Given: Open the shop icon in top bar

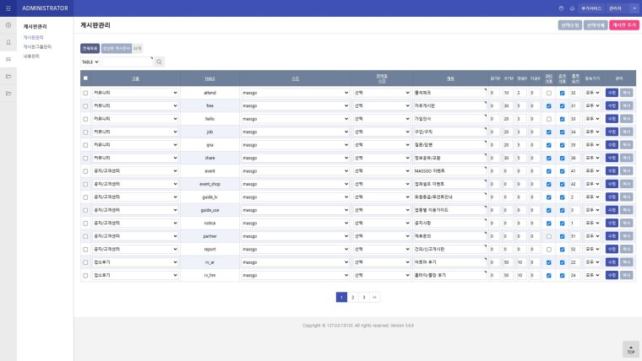Looking at the screenshot, I should coord(561,8).
